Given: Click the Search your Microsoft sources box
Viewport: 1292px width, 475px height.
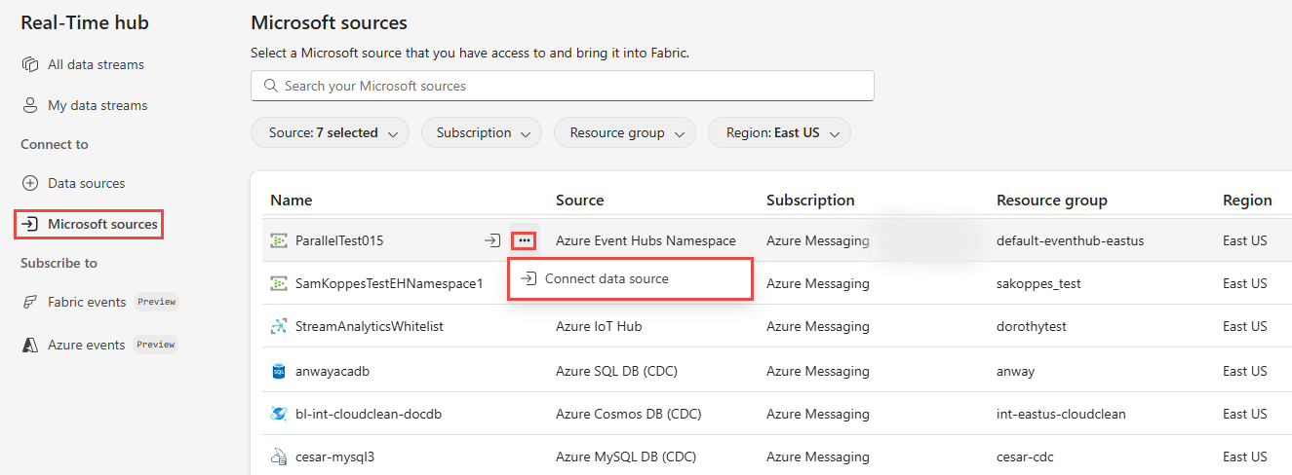Looking at the screenshot, I should [563, 86].
